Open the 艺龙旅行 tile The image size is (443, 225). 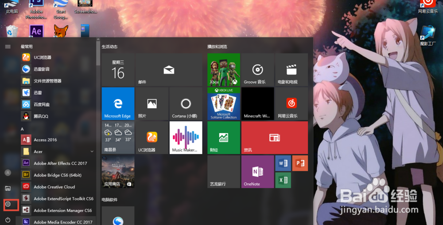coord(224,171)
